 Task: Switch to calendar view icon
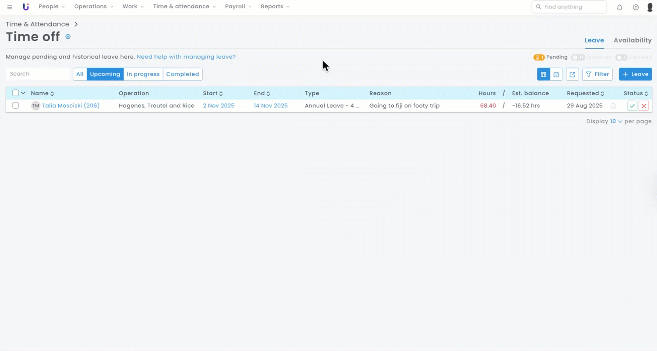click(556, 74)
